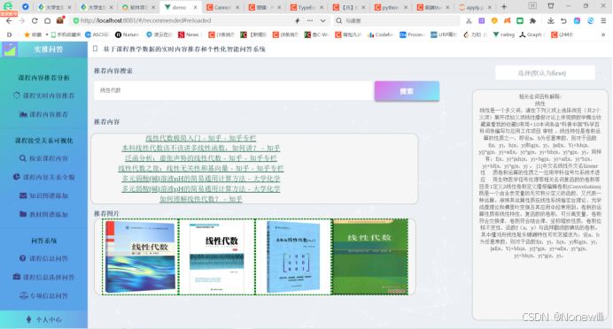Click the briefcase icon beside 课程信息选择问答
This screenshot has width=613, height=329.
(x=17, y=277)
